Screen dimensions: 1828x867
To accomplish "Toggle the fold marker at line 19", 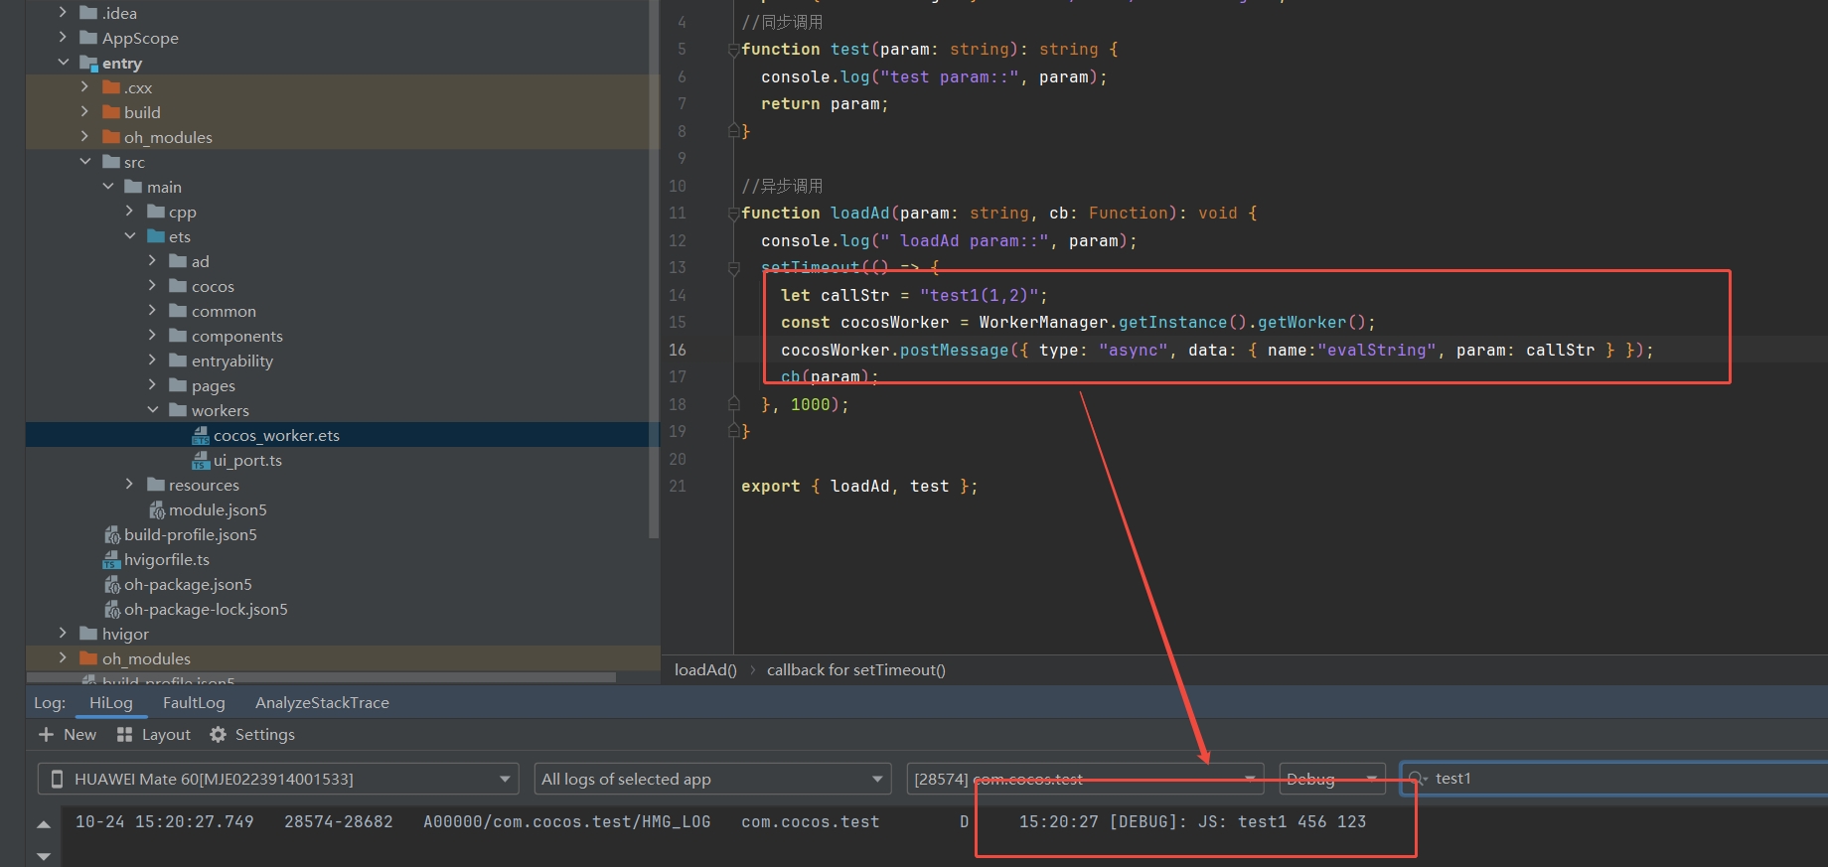I will click(734, 432).
